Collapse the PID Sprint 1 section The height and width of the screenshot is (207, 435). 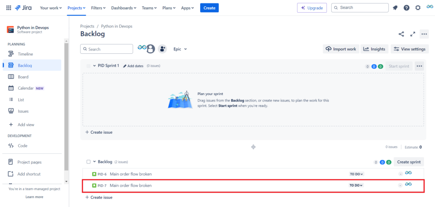94,66
